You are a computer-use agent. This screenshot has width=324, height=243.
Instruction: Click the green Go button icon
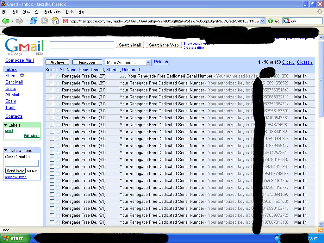271,21
